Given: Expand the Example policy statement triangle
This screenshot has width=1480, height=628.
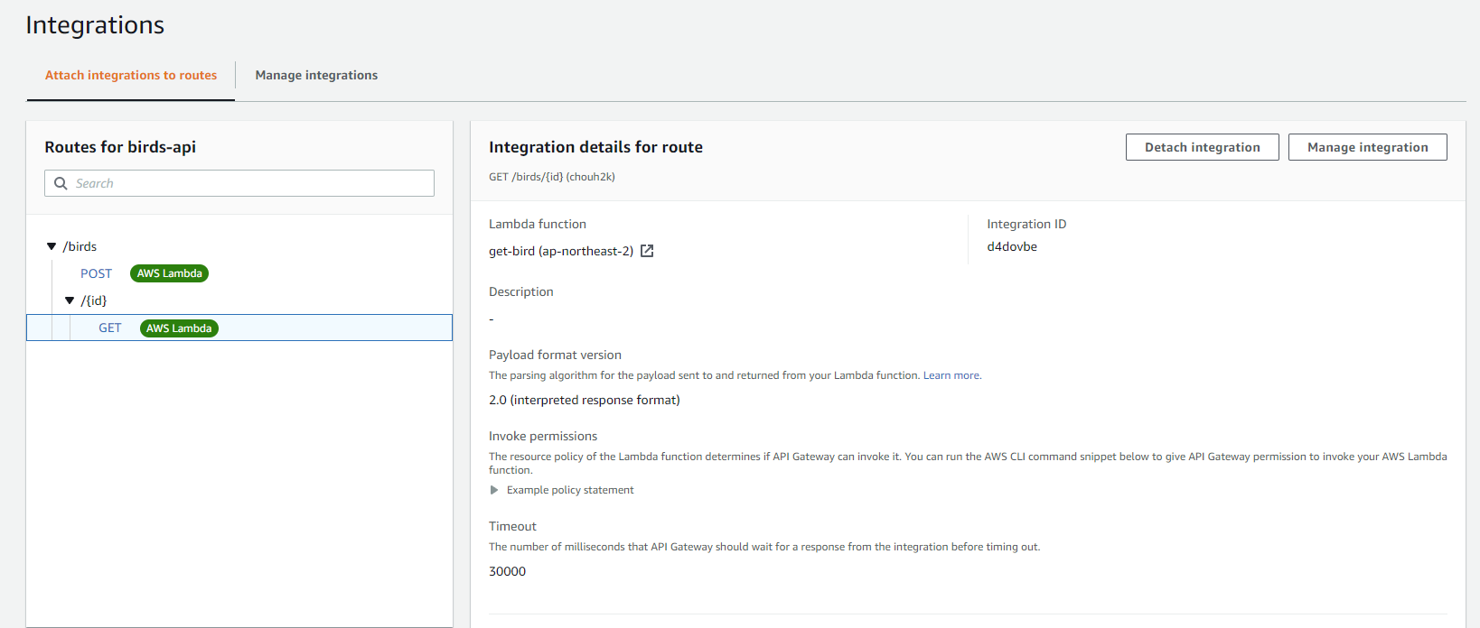Looking at the screenshot, I should click(x=494, y=490).
